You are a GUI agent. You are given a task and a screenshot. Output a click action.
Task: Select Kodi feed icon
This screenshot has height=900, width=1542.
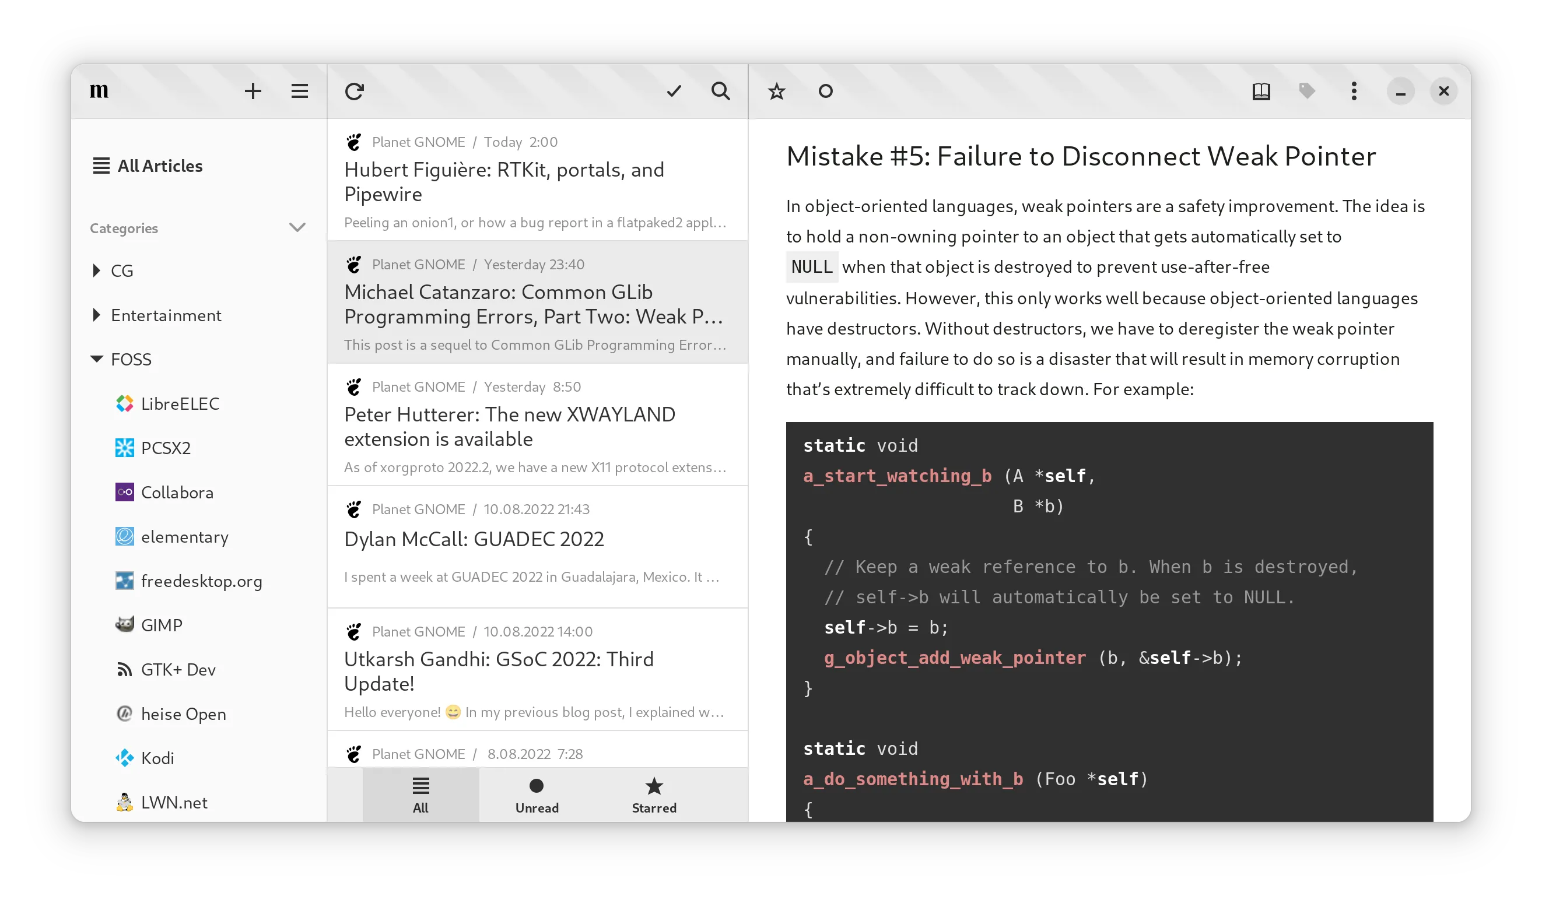(x=124, y=758)
